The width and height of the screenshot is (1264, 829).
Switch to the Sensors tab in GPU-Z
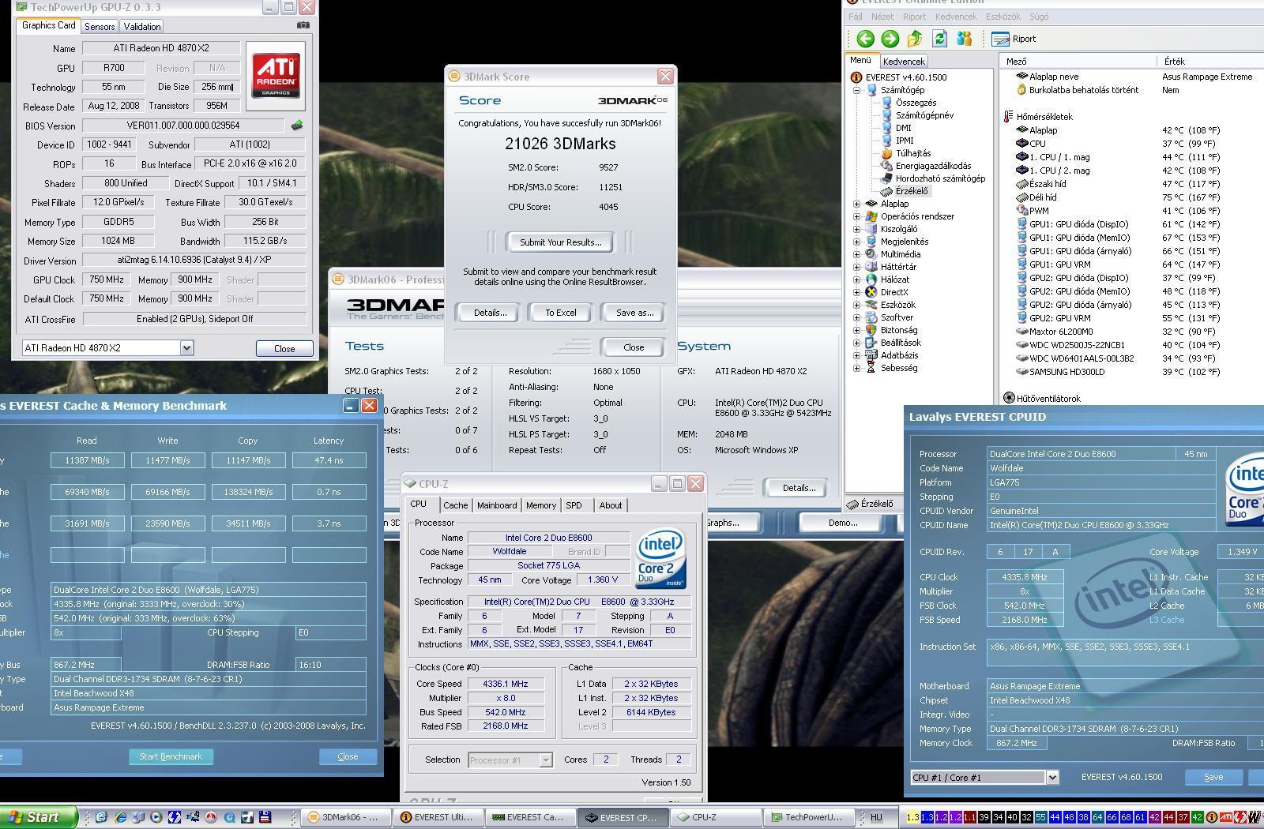pos(100,26)
